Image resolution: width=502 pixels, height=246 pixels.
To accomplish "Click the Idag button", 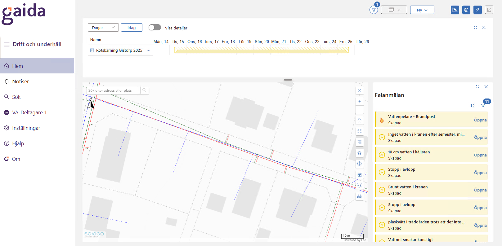I will [132, 28].
